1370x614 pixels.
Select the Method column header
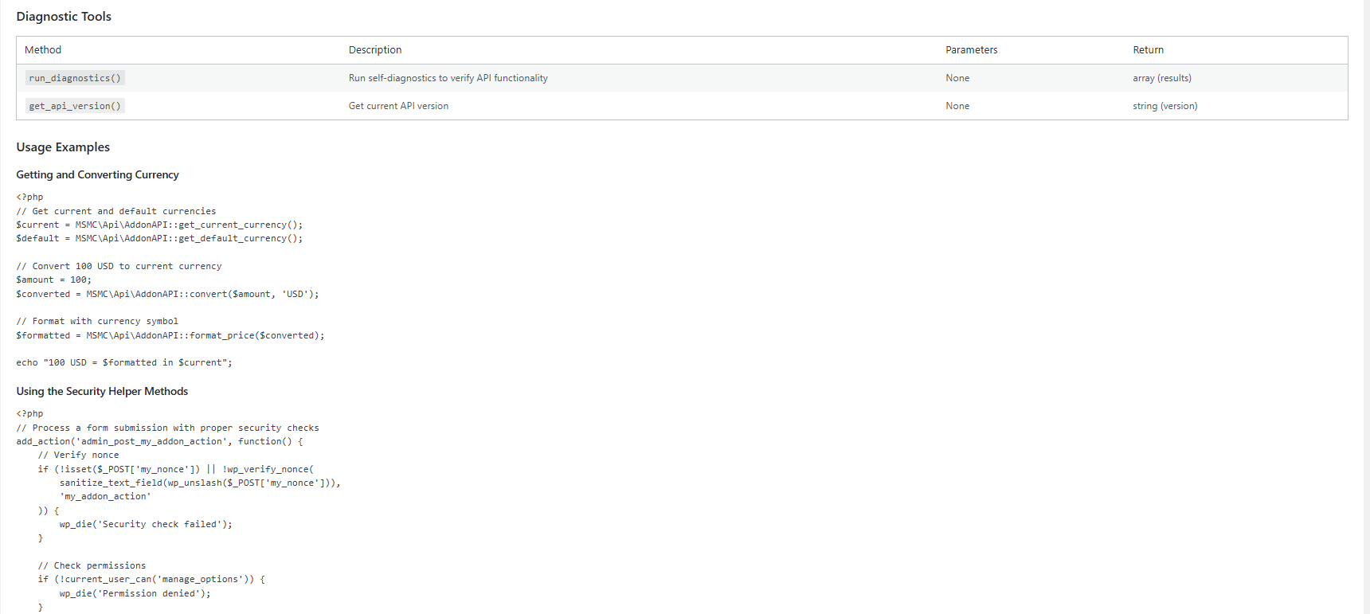click(43, 50)
